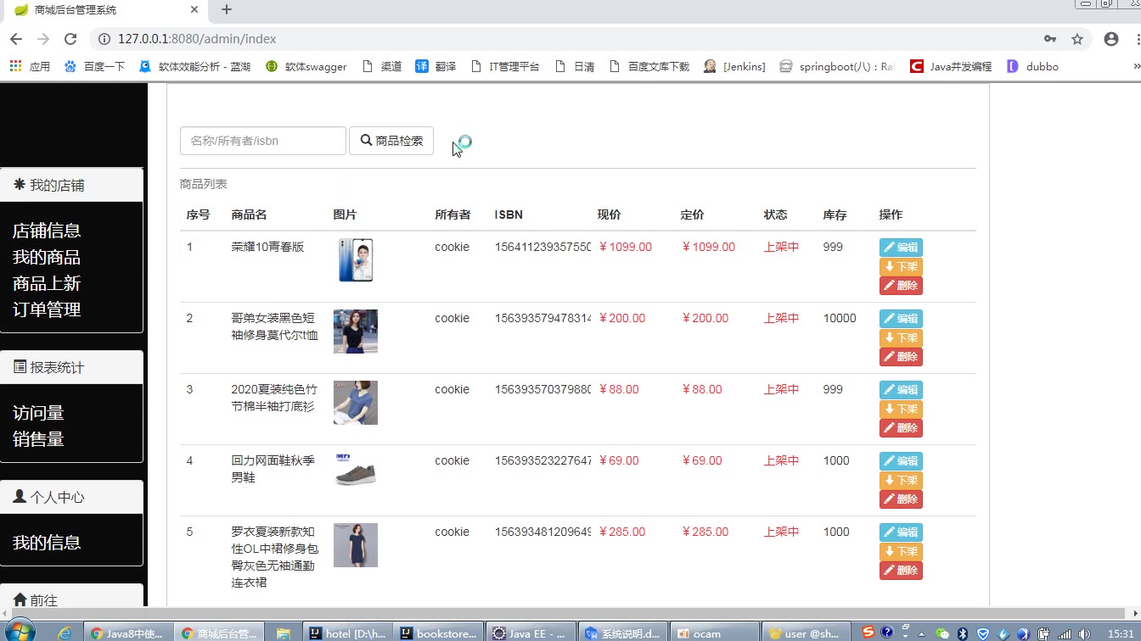Image resolution: width=1141 pixels, height=641 pixels.
Task: Open a new browser tab
Action: pos(227,10)
